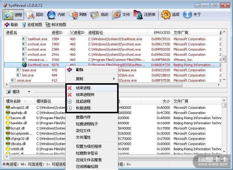Click the bacore.dll yellow module icon
This screenshot has width=233, height=170.
point(8,118)
